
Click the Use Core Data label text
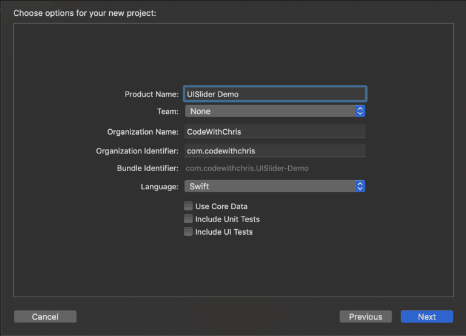click(x=221, y=206)
